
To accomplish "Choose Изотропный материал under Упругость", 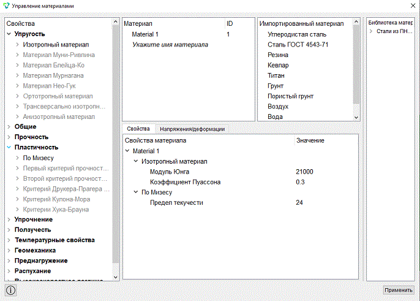I will 56,45.
